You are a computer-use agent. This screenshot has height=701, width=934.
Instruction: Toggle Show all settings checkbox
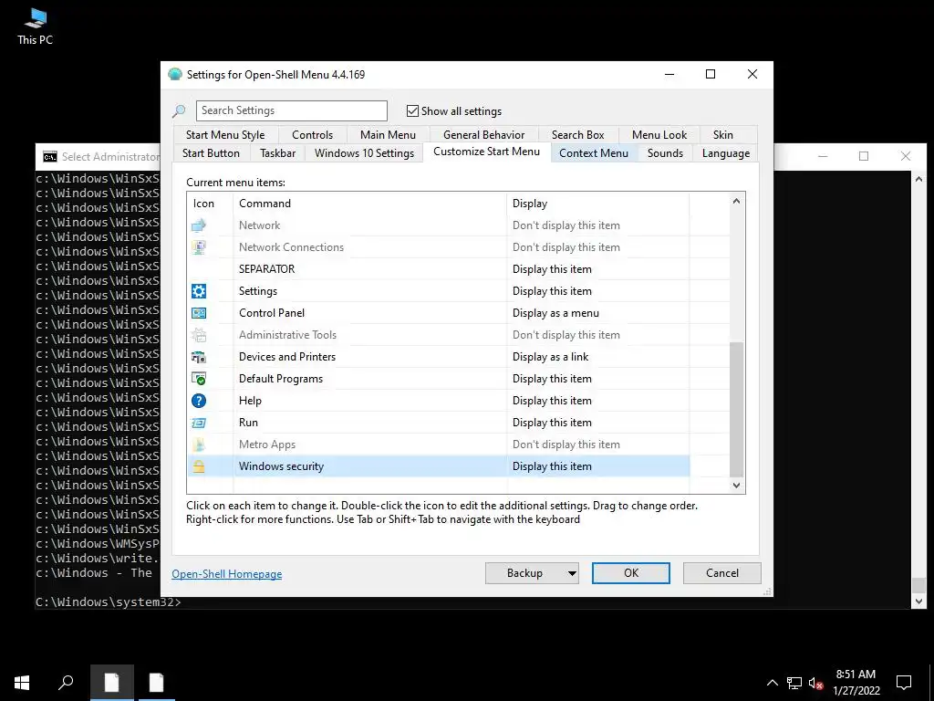(x=412, y=110)
